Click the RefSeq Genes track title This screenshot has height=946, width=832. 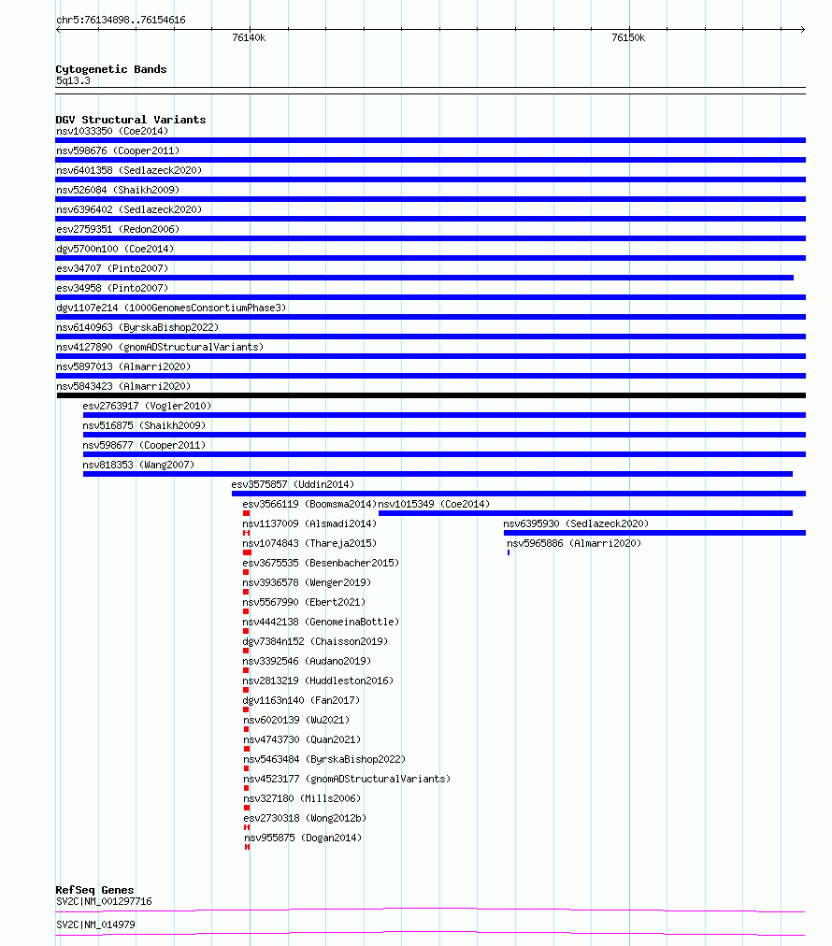pos(94,890)
